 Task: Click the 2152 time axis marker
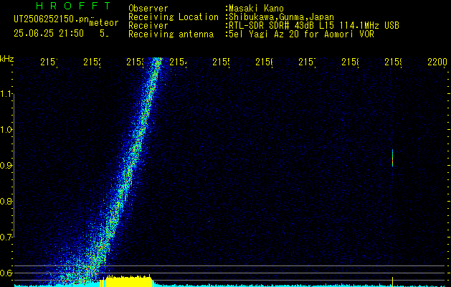point(92,62)
